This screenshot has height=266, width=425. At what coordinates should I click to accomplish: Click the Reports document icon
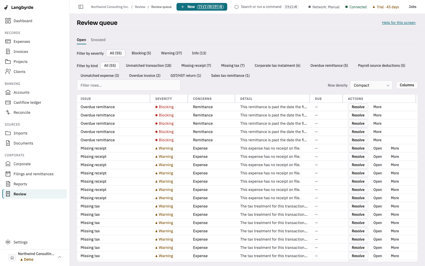(8, 184)
